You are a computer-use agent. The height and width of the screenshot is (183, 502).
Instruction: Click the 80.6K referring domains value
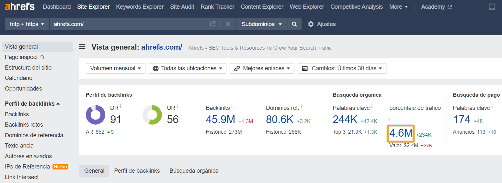coord(280,120)
